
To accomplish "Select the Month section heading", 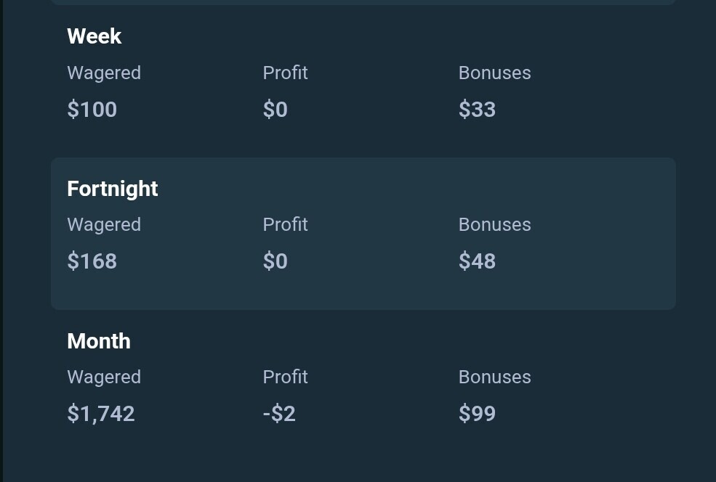I will point(99,341).
